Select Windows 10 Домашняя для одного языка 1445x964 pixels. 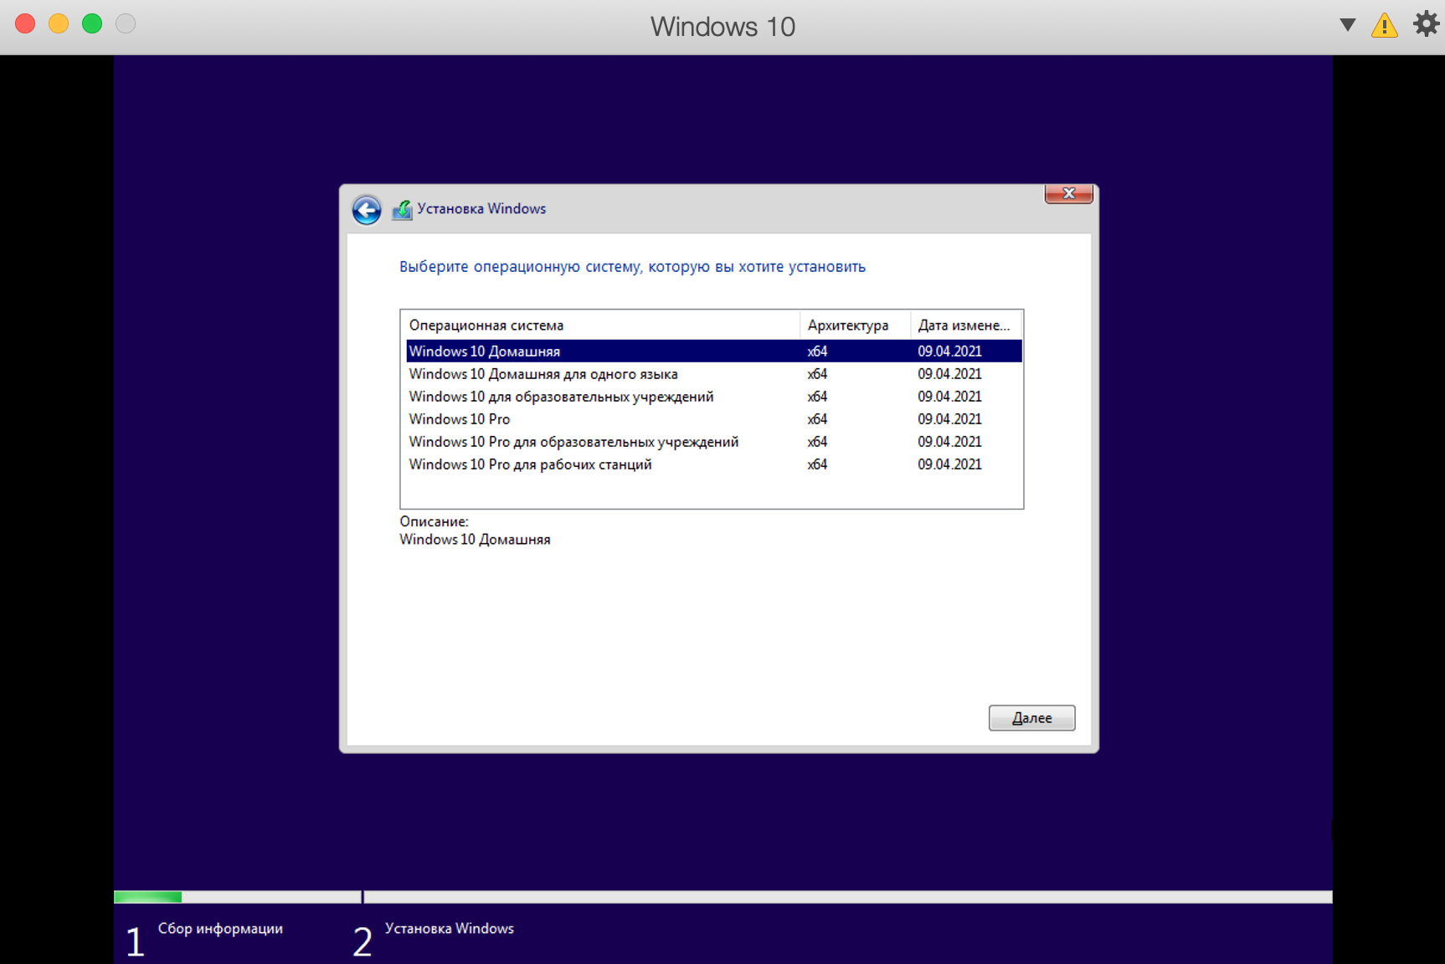713,374
